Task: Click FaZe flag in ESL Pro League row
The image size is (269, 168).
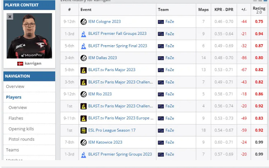Action: [x=161, y=131]
